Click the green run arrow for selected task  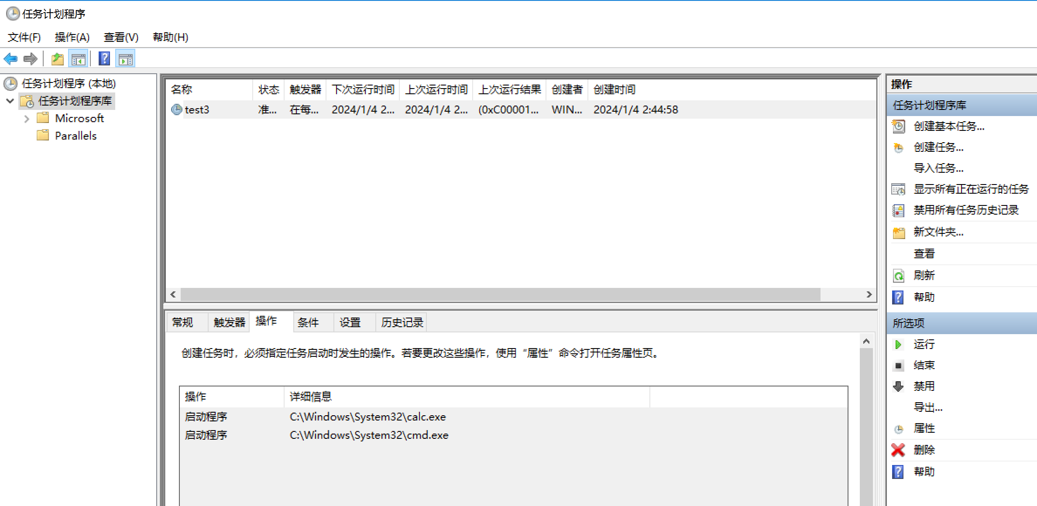tap(898, 345)
